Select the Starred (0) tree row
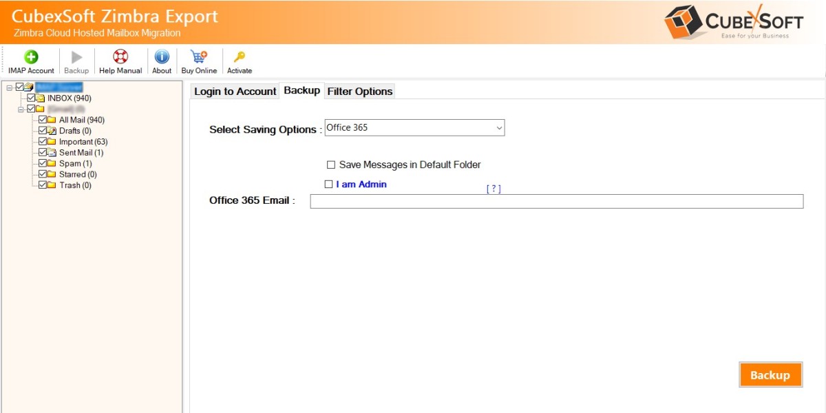Screen dimensions: 826x413 click(x=78, y=174)
